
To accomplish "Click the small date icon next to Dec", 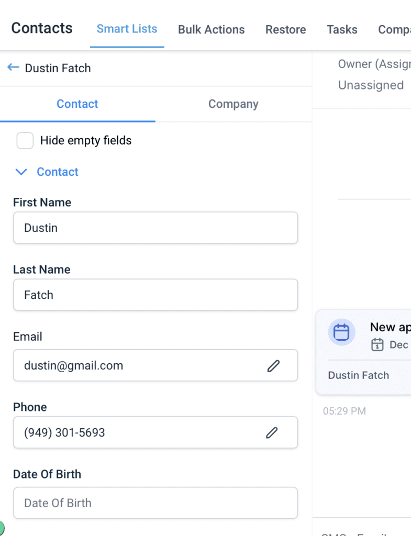I will coord(377,345).
